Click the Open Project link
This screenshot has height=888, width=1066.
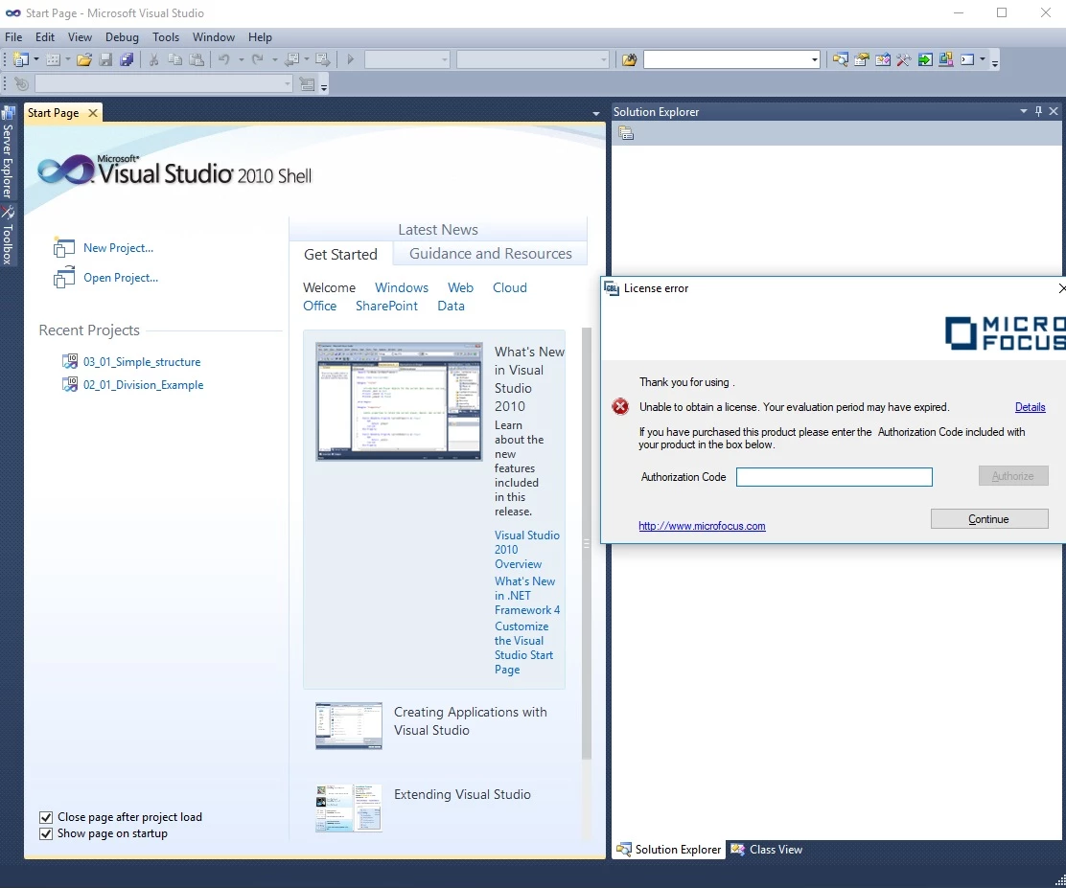click(x=121, y=277)
